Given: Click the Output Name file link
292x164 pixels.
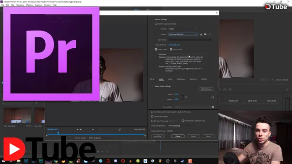Looking at the screenshot, I should pyautogui.click(x=174, y=45).
